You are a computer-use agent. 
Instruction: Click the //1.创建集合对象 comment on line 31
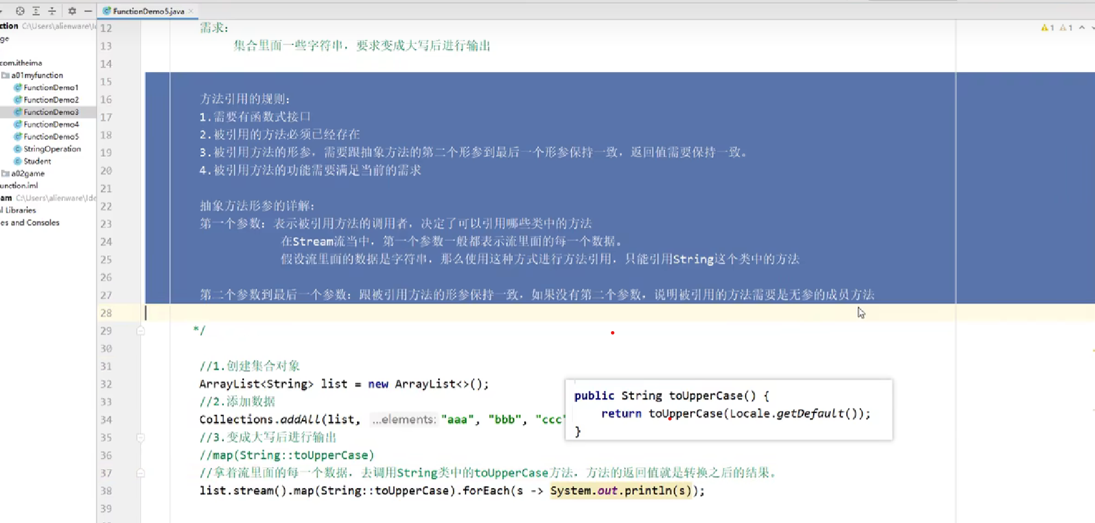[249, 366]
